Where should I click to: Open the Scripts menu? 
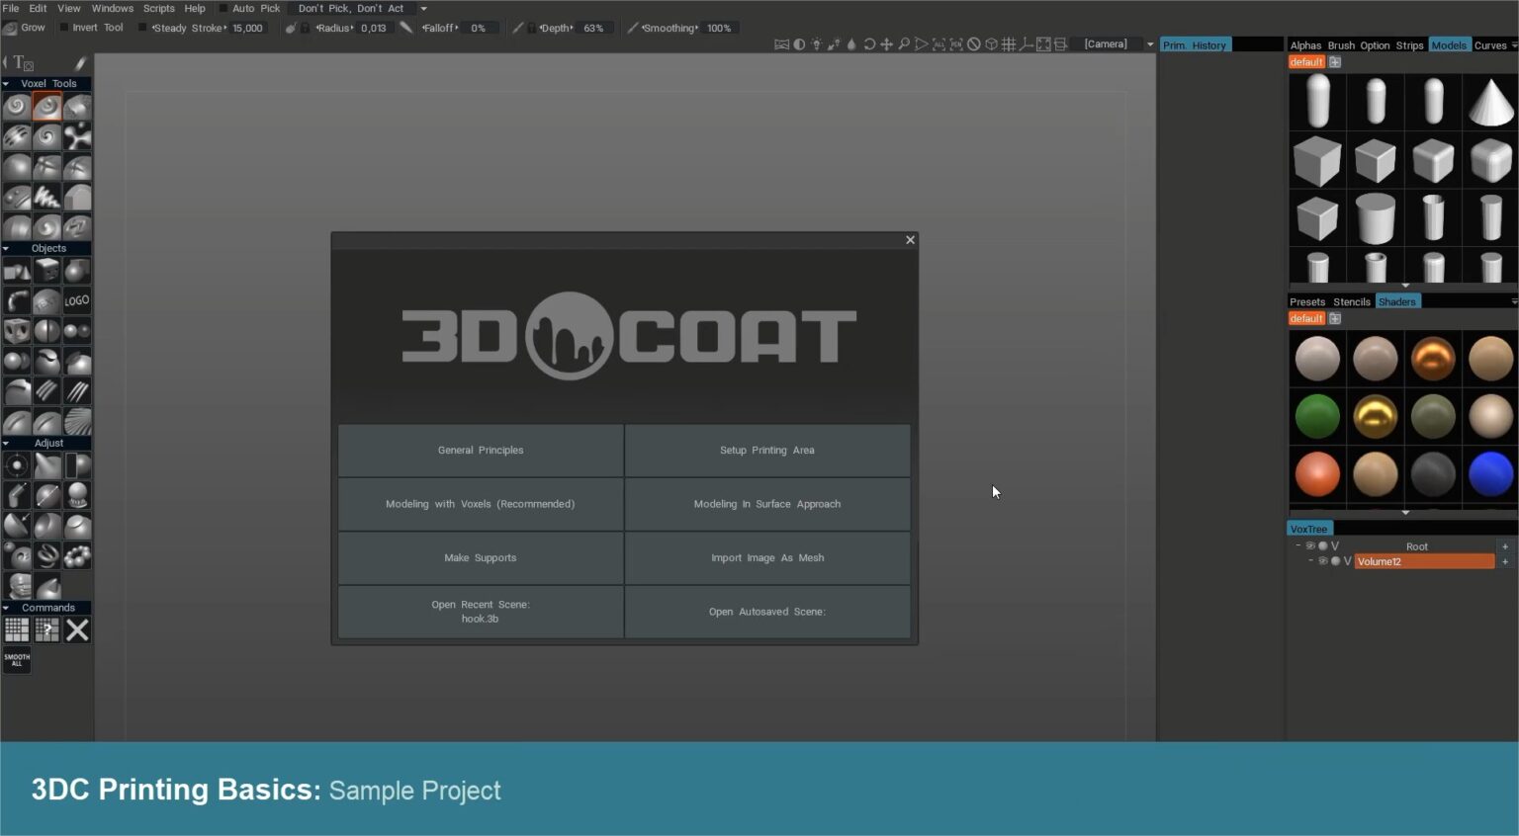click(x=158, y=8)
